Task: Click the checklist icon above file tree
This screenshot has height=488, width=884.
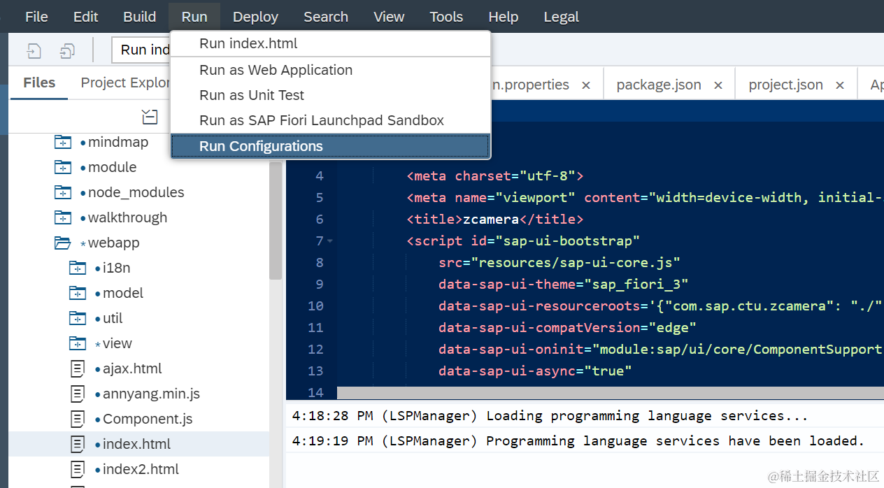Action: coord(150,116)
